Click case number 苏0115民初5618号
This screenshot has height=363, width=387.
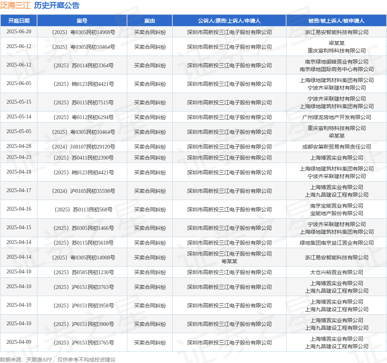(93, 243)
